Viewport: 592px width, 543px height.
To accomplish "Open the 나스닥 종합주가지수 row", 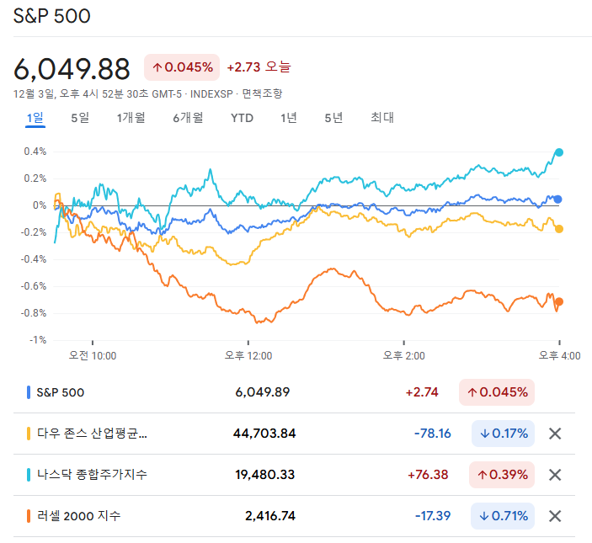I will click(x=294, y=475).
